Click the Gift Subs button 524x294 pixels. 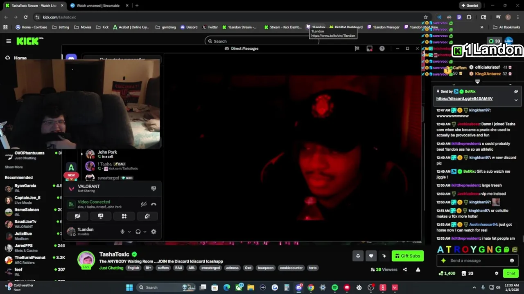click(x=407, y=256)
